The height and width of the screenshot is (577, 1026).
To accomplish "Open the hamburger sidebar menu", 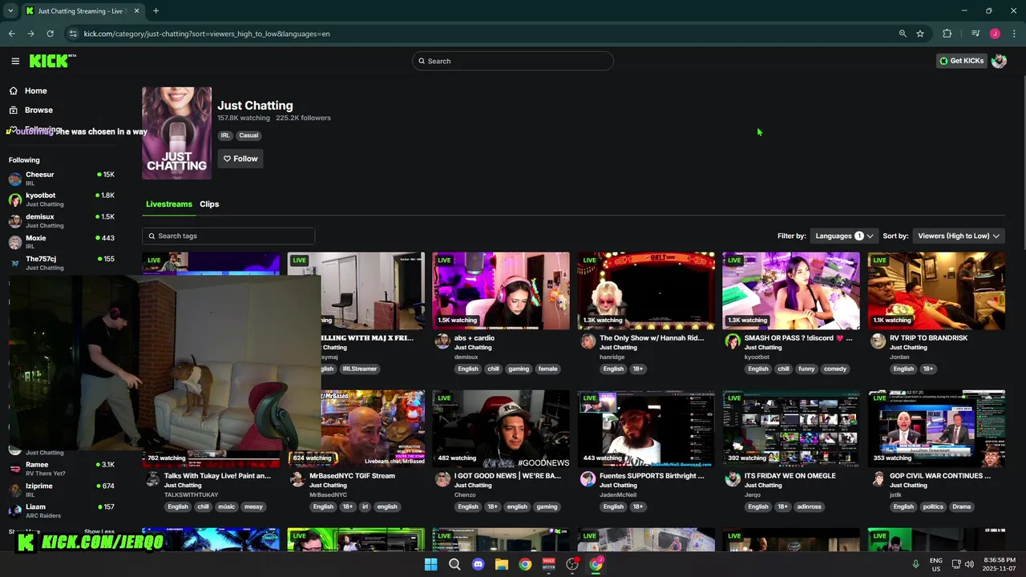I will [x=15, y=61].
